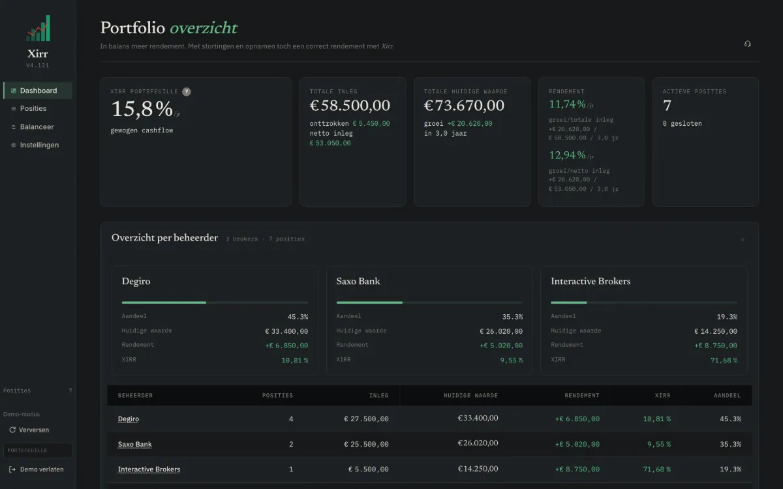The height and width of the screenshot is (489, 783).
Task: Click the netto inleg € 53.050,00 amount
Action: click(330, 143)
